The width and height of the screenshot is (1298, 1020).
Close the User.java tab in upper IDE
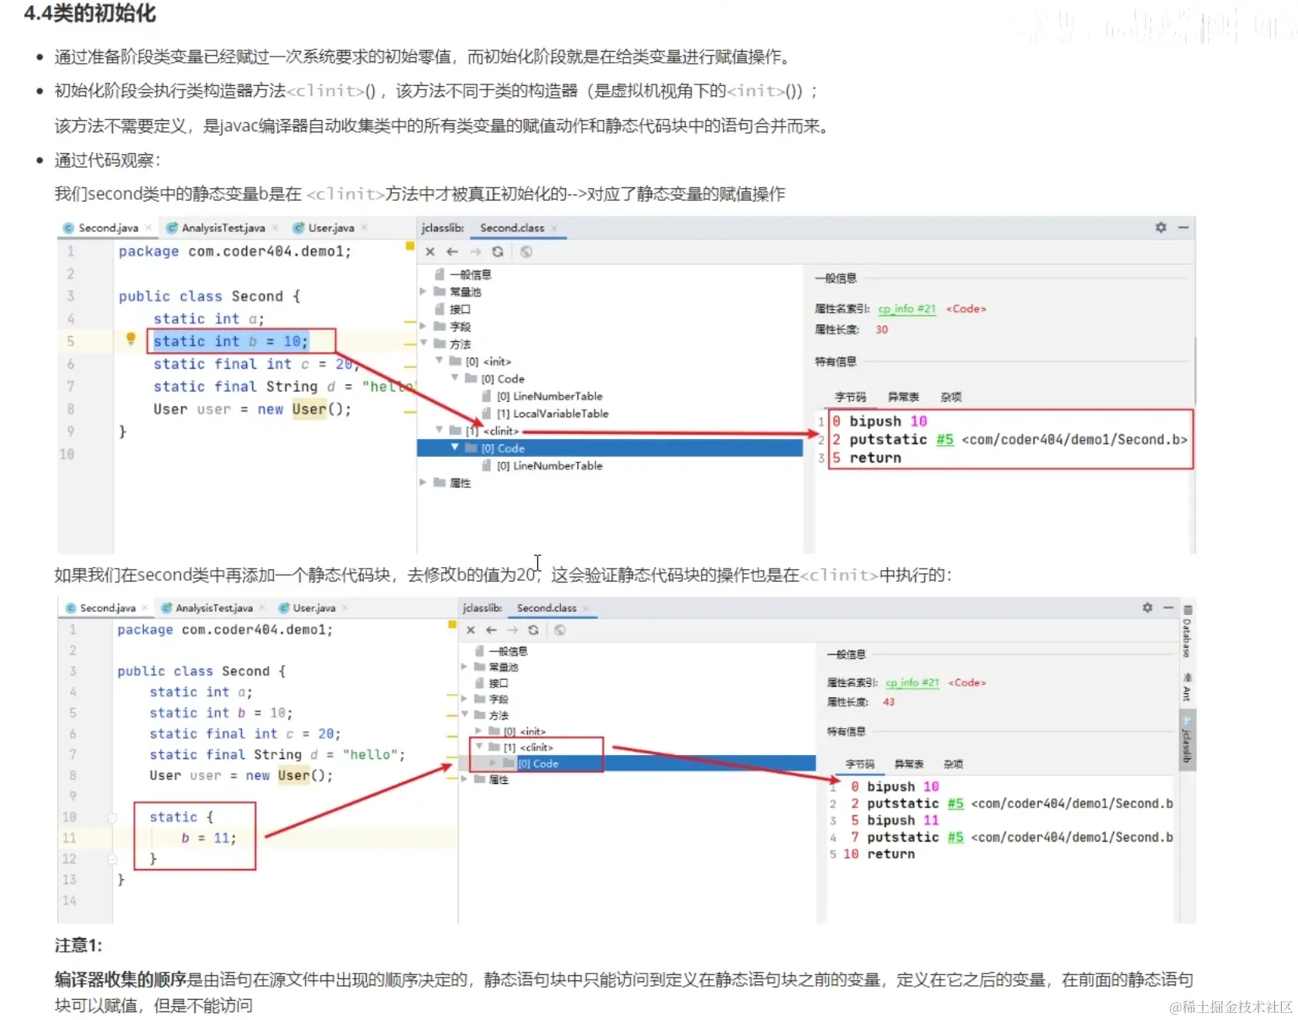(364, 228)
